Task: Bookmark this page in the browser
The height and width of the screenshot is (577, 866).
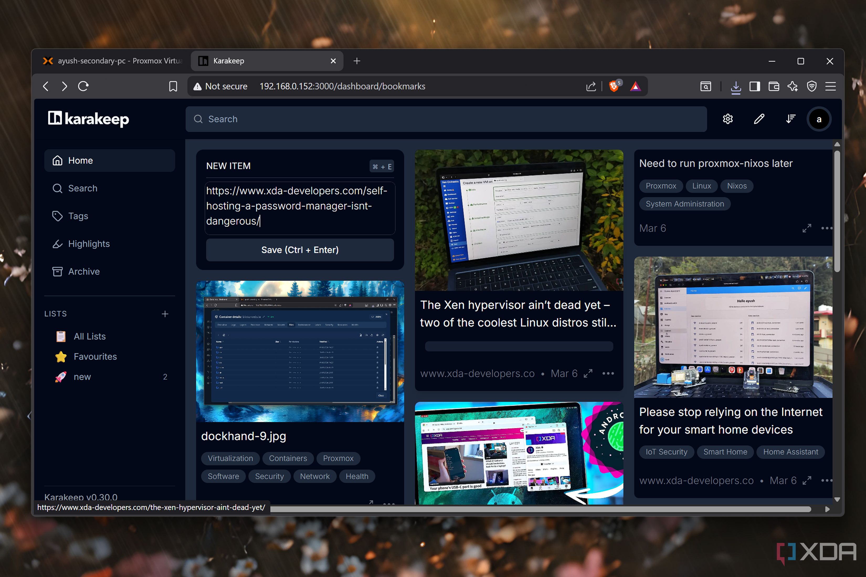Action: click(x=173, y=86)
